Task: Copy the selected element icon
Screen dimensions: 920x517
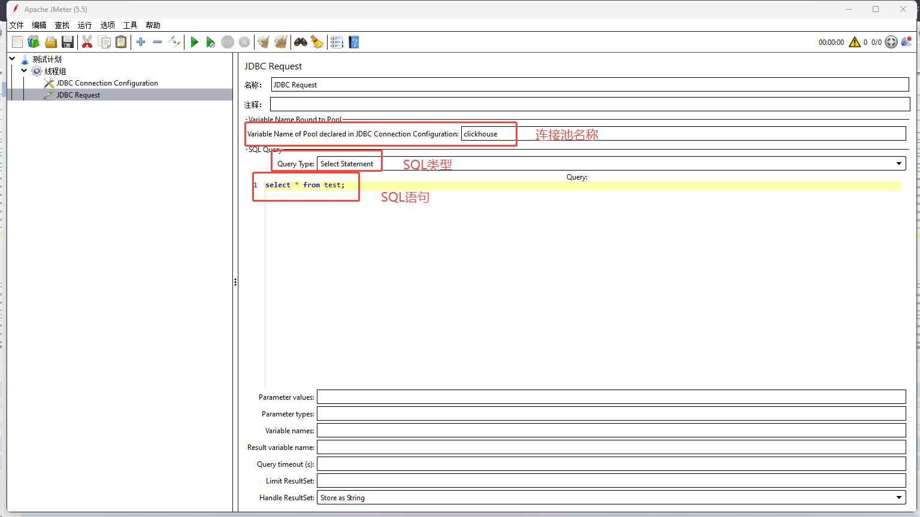Action: click(x=104, y=42)
